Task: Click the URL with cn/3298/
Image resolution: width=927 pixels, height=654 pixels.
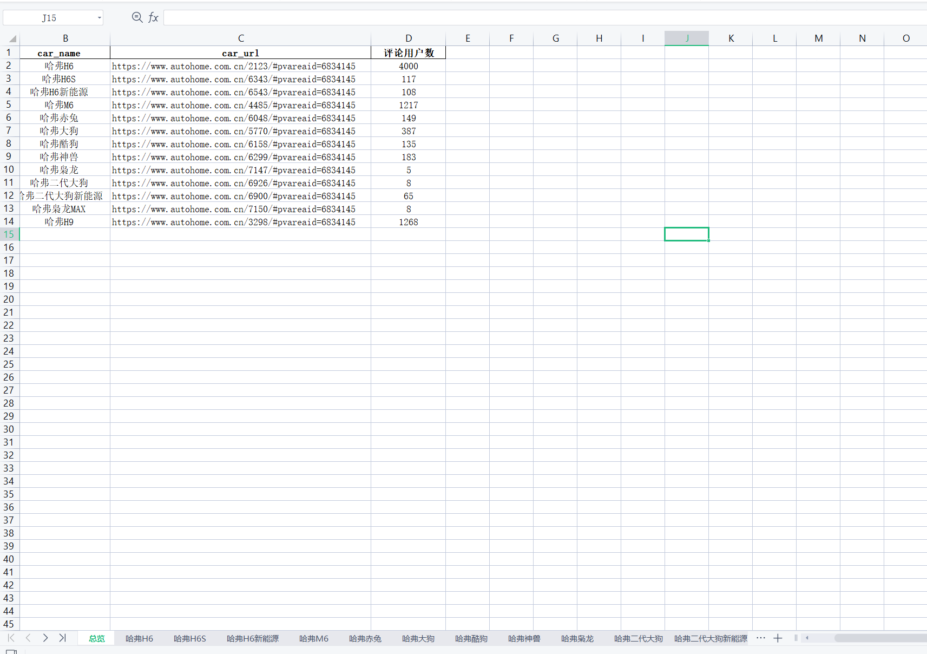Action: click(234, 222)
